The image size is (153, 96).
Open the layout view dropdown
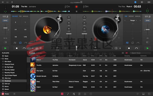tap(142, 2)
